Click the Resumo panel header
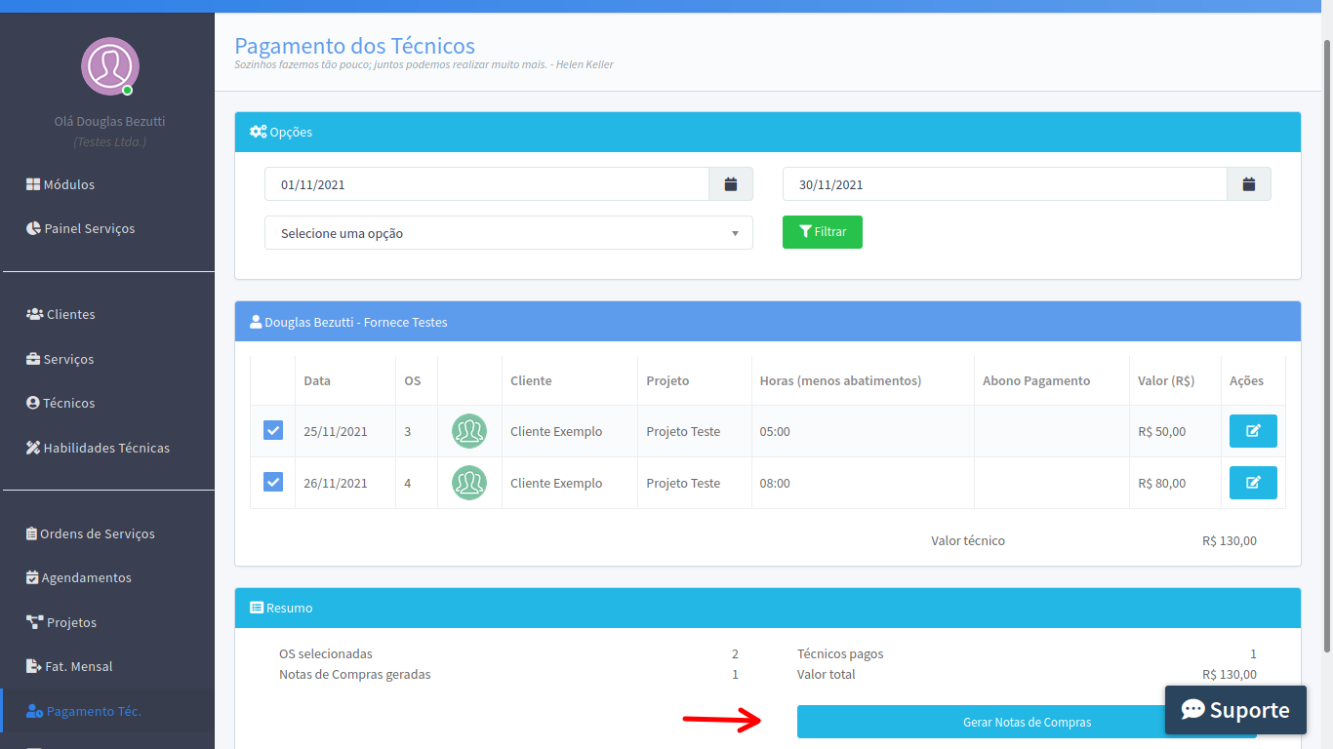 (x=768, y=608)
